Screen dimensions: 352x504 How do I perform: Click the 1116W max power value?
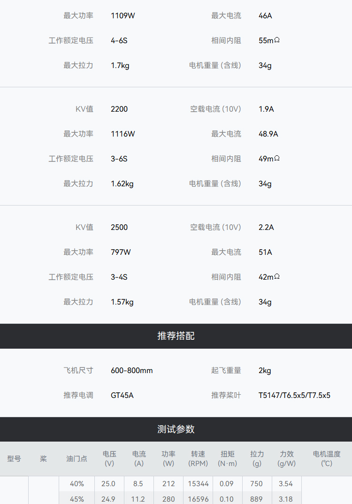(123, 134)
